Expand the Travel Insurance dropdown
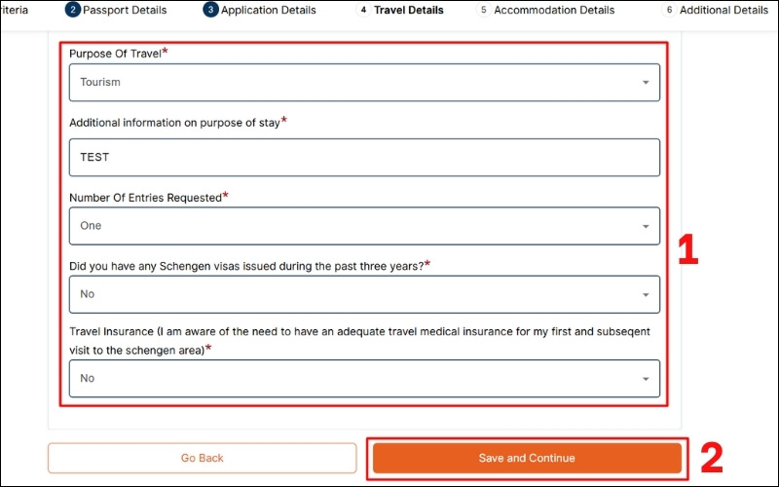Screen dimensions: 779x487 364,379
